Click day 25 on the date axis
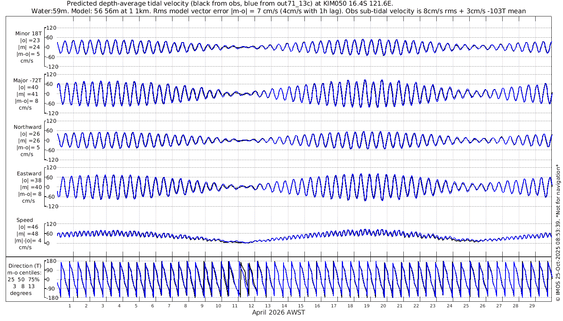This screenshot has height=321, width=563. [466, 306]
